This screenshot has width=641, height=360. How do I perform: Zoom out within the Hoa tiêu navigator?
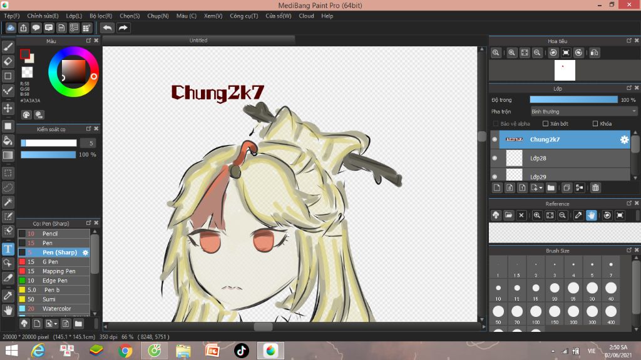[x=537, y=52]
